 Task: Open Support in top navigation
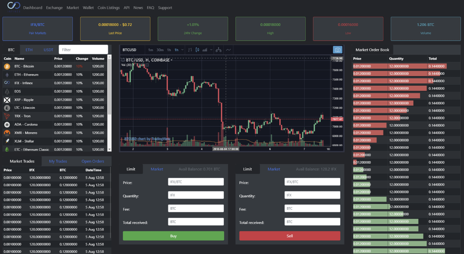click(x=165, y=8)
